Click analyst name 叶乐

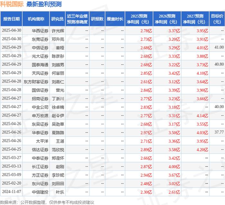(x=60, y=192)
